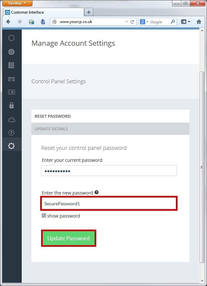Image resolution: width=207 pixels, height=286 pixels.
Task: Open the hexagon dashboard icon in sidebar
Action: pos(11,38)
